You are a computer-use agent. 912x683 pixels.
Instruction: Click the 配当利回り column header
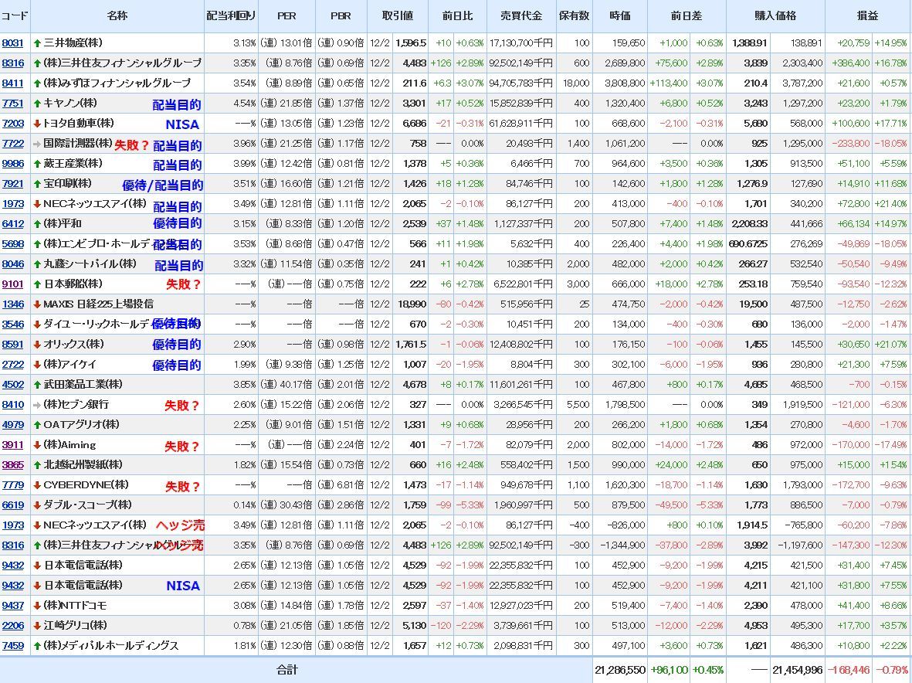230,15
